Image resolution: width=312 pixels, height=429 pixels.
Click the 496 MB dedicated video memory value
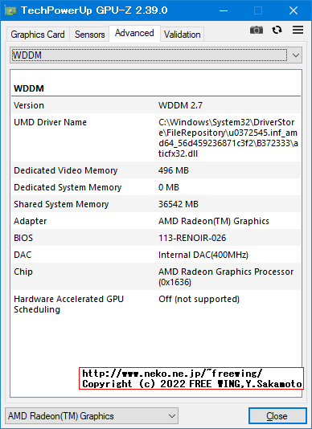174,170
